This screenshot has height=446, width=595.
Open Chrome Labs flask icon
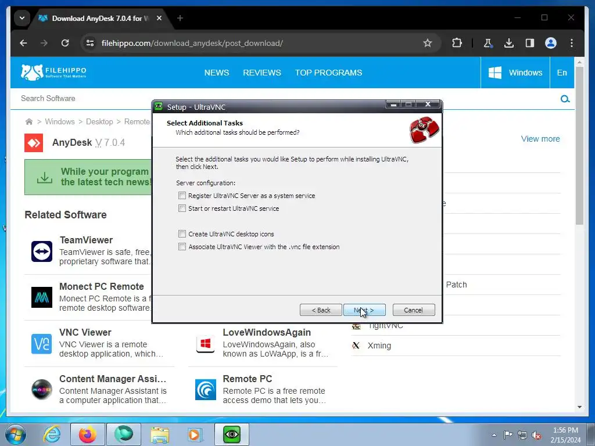coord(488,43)
